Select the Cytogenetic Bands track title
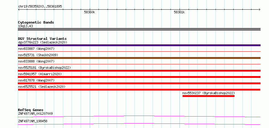The image size is (269, 128). coord(36,22)
